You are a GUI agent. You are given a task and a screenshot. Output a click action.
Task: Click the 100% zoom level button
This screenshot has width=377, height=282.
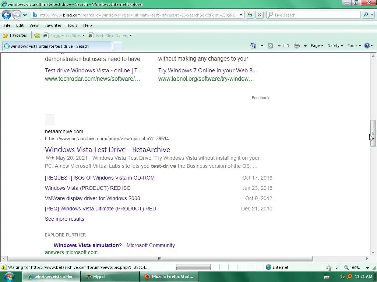coord(352,267)
